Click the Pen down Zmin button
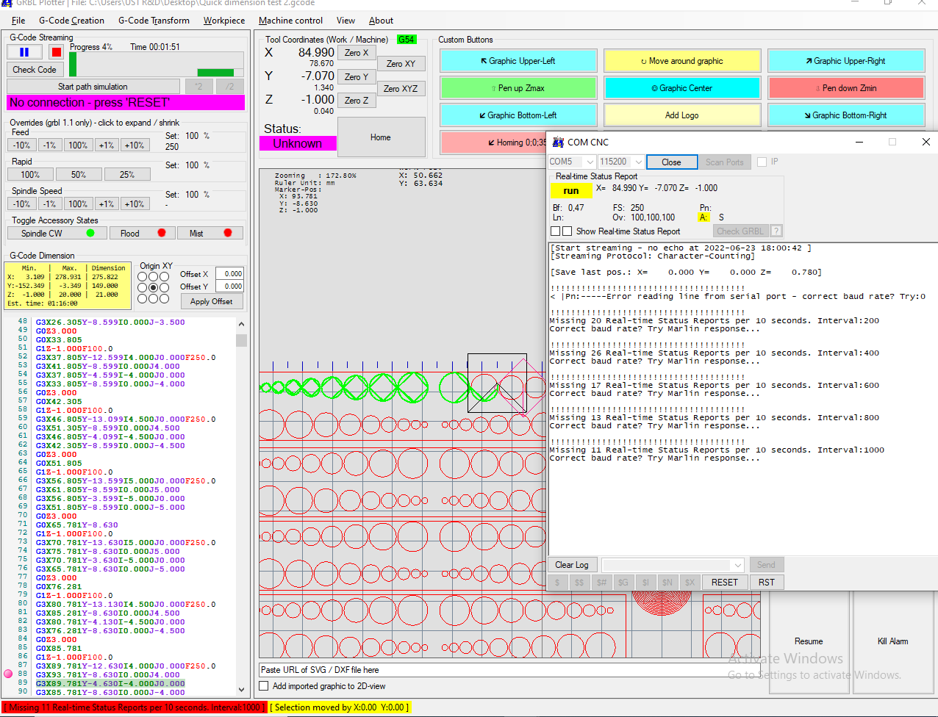Image resolution: width=938 pixels, height=717 pixels. [845, 88]
